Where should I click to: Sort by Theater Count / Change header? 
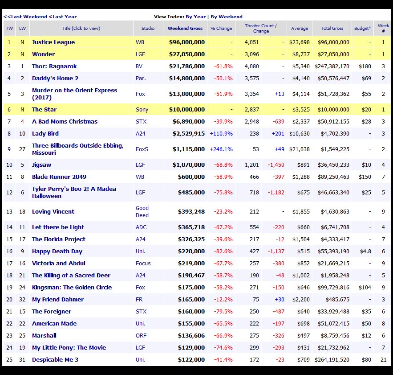(x=261, y=29)
